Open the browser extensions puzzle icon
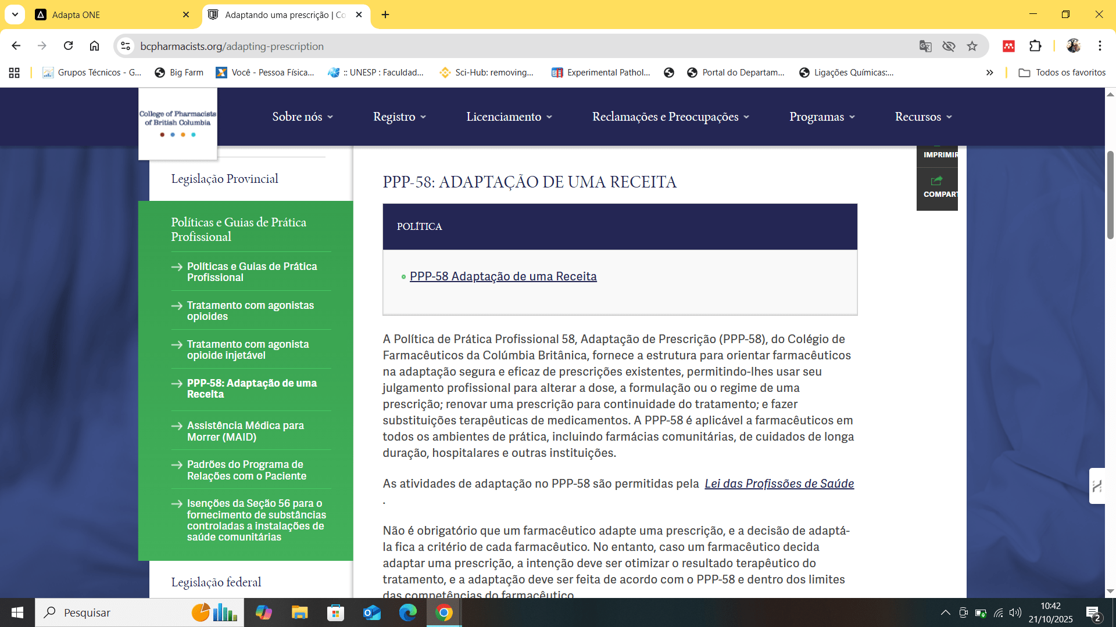Viewport: 1116px width, 627px height. click(x=1035, y=46)
